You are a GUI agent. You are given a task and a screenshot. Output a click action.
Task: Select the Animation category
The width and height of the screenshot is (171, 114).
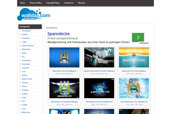(26, 38)
